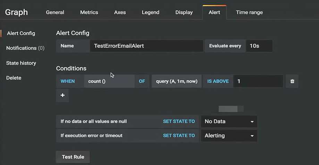Click the 'Evaluate every' label
319x165 pixels.
(225, 46)
